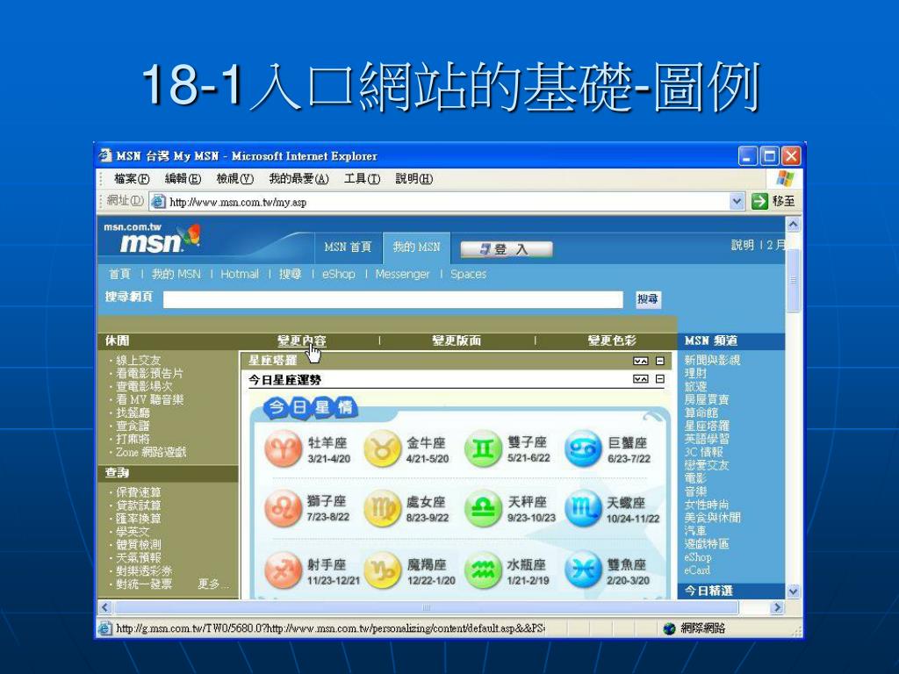
Task: Open the Hotmail navigation link
Action: (240, 274)
